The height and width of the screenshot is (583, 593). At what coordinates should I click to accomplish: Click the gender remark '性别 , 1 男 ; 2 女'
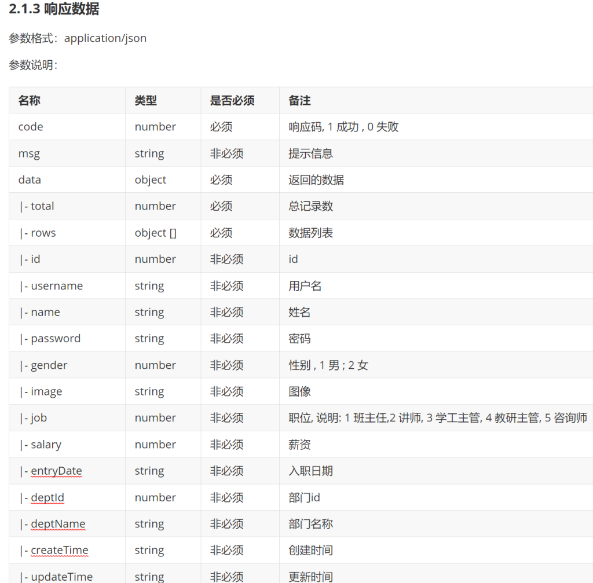point(328,365)
